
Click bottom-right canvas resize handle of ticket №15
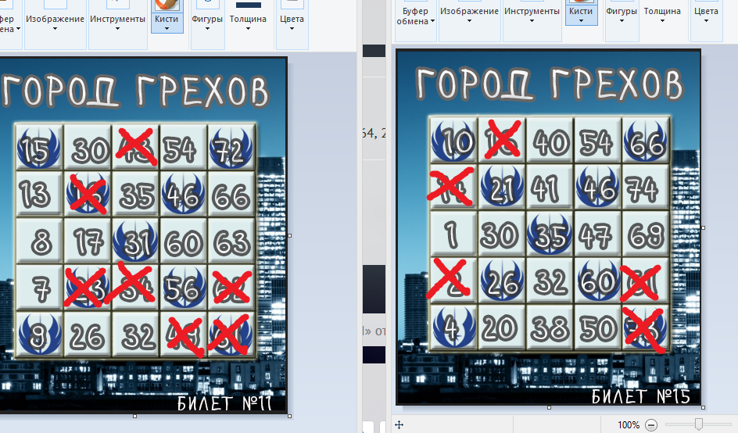pos(703,407)
